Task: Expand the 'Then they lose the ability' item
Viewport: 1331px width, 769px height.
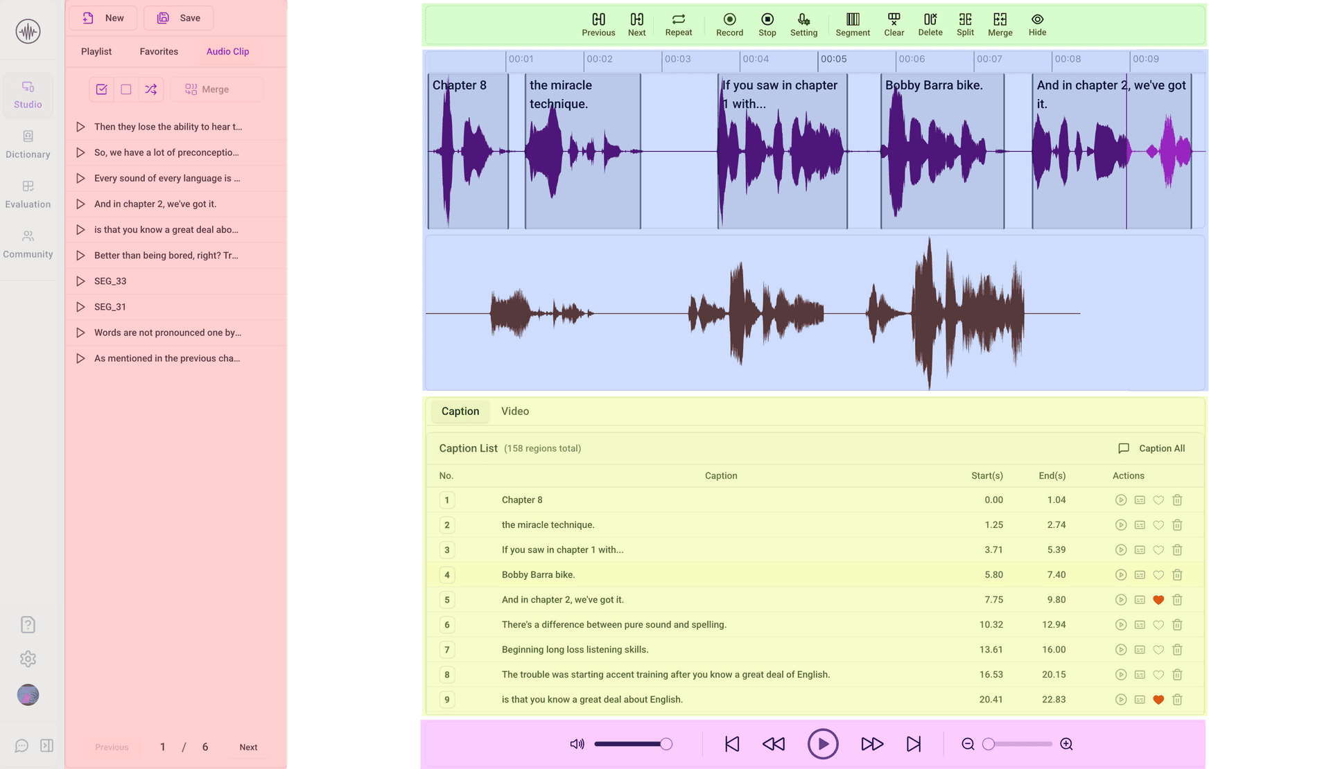Action: [80, 126]
